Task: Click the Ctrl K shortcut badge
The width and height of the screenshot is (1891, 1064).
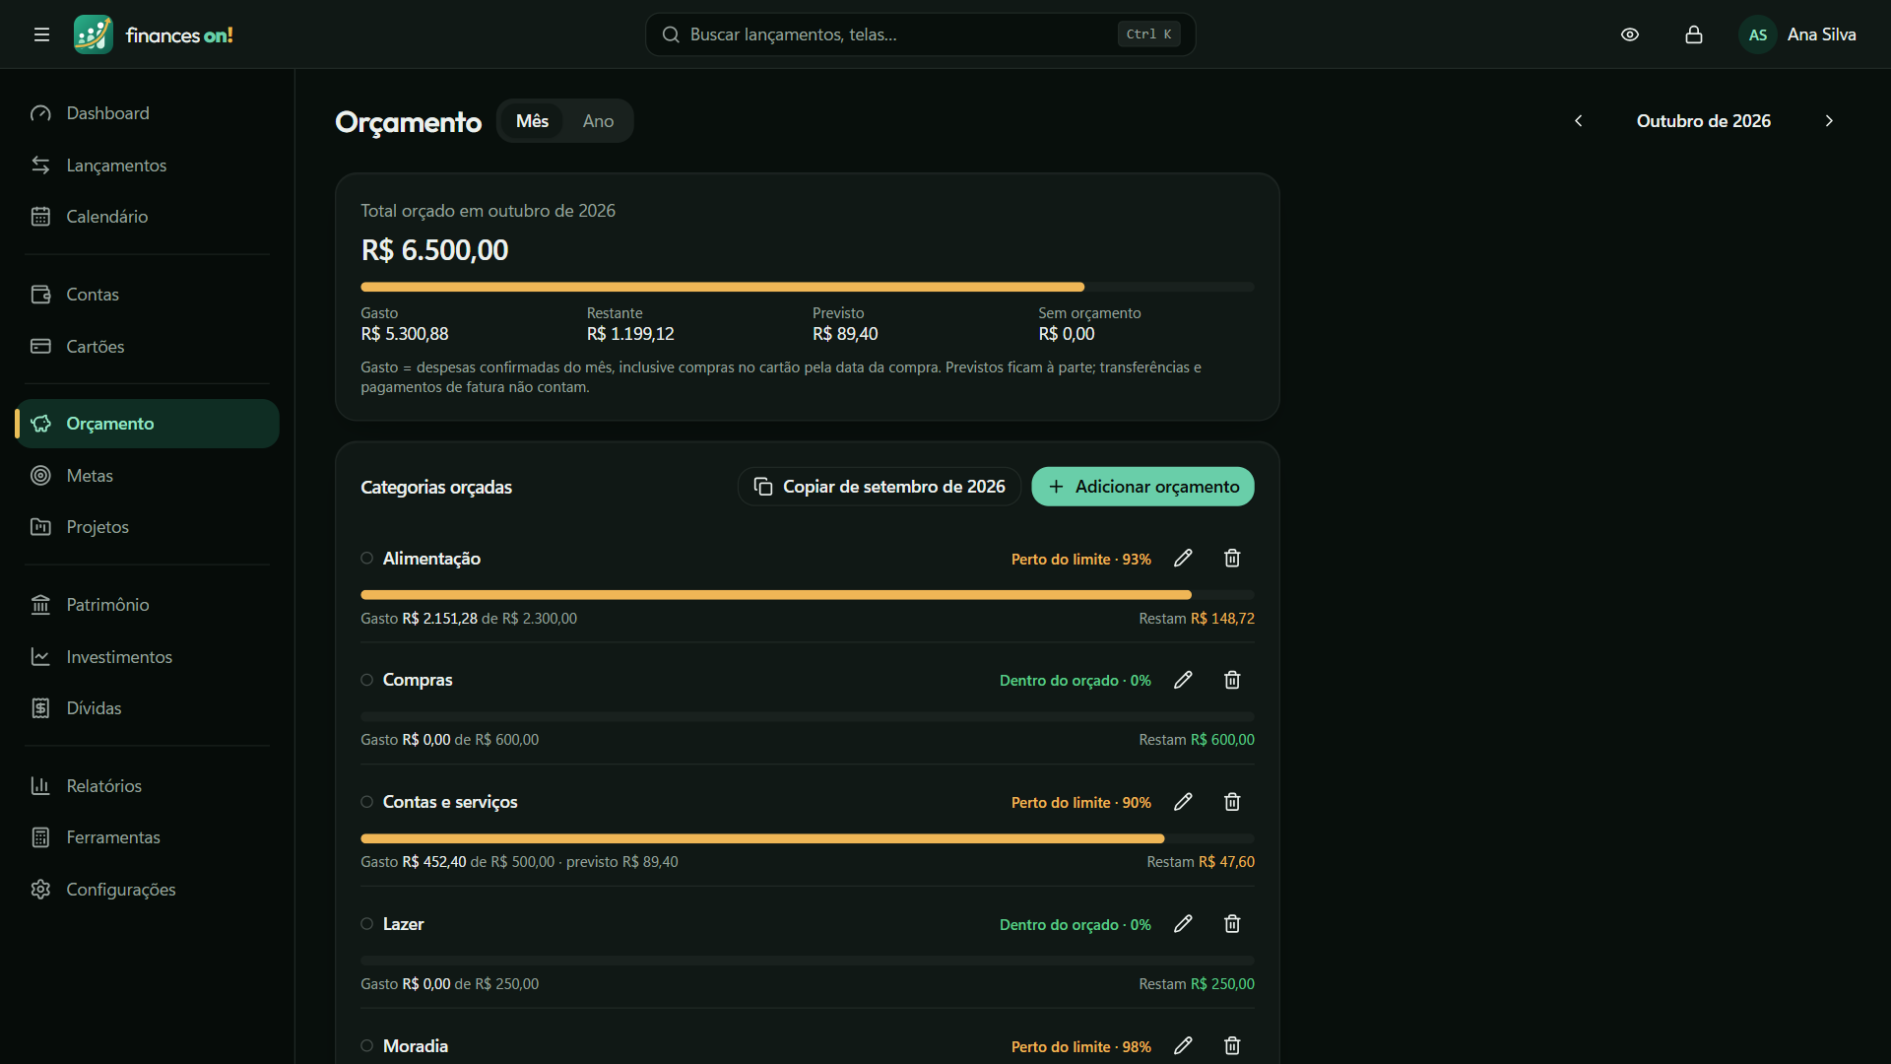Action: pos(1148,34)
